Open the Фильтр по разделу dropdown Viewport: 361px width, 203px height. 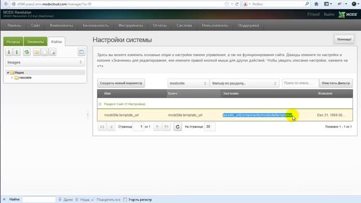point(244,83)
